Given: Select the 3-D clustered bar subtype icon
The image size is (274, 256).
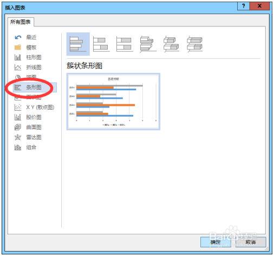Looking at the screenshot, I should pos(148,44).
